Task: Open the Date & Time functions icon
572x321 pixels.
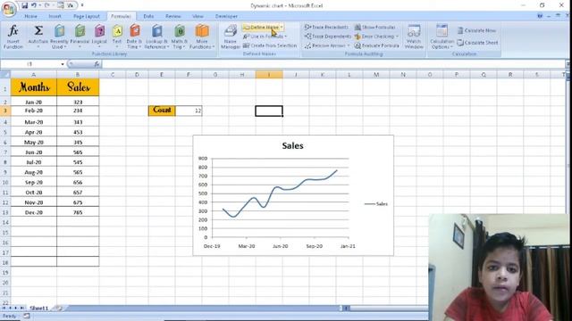Action: pyautogui.click(x=135, y=30)
